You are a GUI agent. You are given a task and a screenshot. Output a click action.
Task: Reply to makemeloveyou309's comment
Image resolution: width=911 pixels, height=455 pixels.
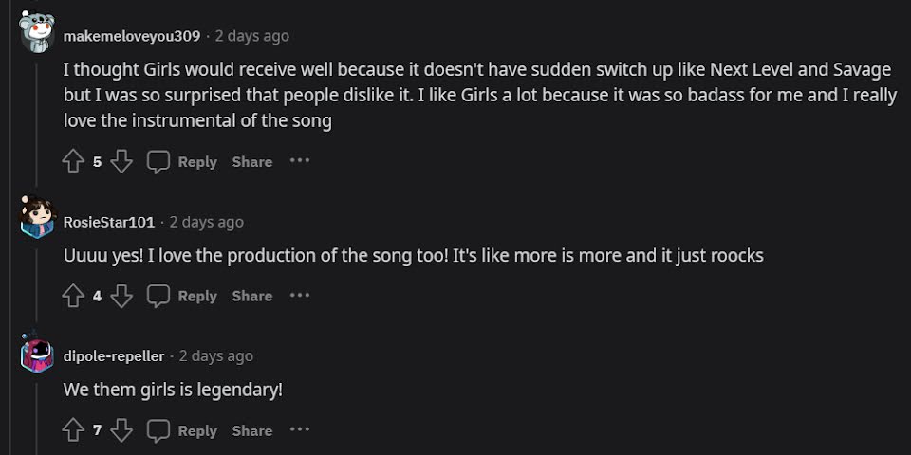point(182,162)
